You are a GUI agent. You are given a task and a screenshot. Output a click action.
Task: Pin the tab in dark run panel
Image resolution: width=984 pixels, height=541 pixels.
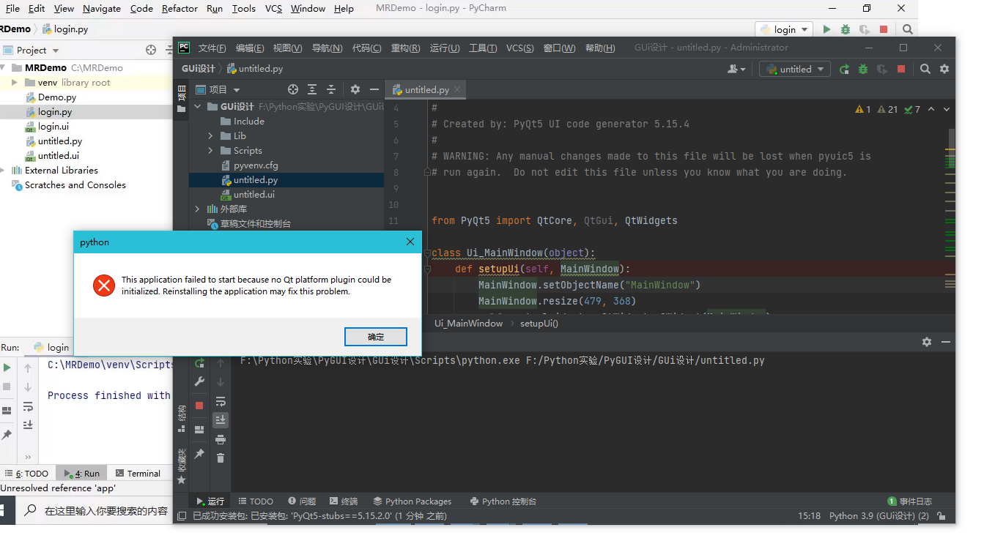point(199,454)
